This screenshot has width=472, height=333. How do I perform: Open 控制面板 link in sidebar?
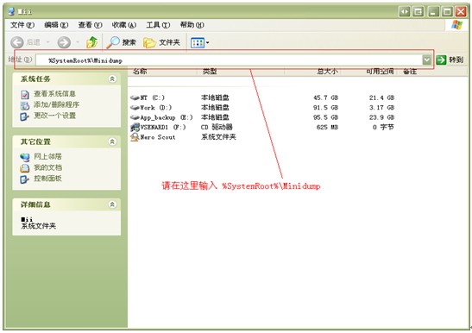click(47, 179)
